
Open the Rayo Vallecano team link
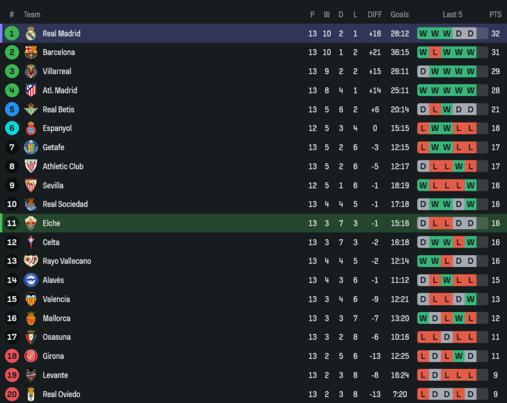[67, 261]
